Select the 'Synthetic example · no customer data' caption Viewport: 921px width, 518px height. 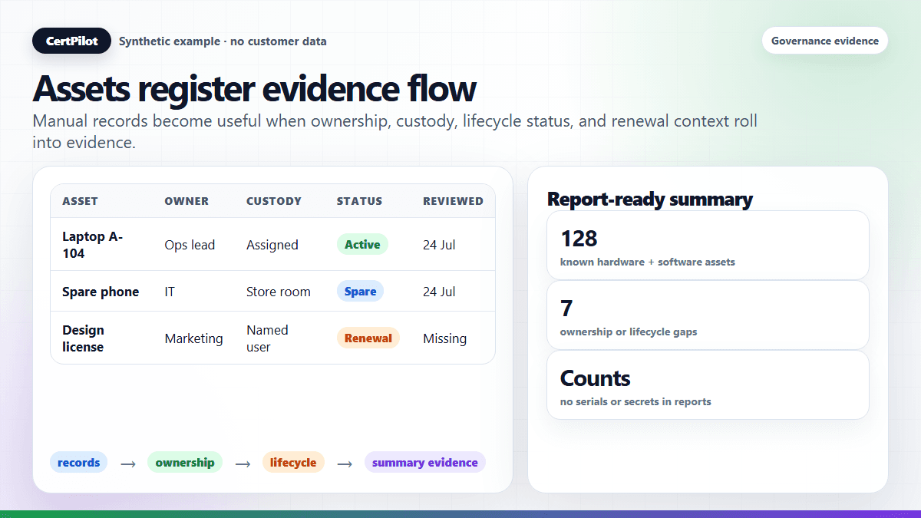pyautogui.click(x=223, y=41)
